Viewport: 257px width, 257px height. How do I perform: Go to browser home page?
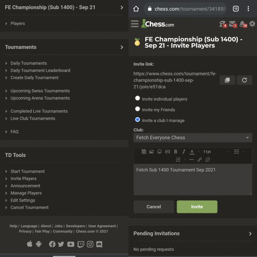[136, 9]
